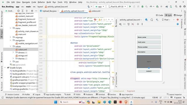Collapse the Gradle Scripts node
This screenshot has height=105, width=187.
click(x=5, y=68)
